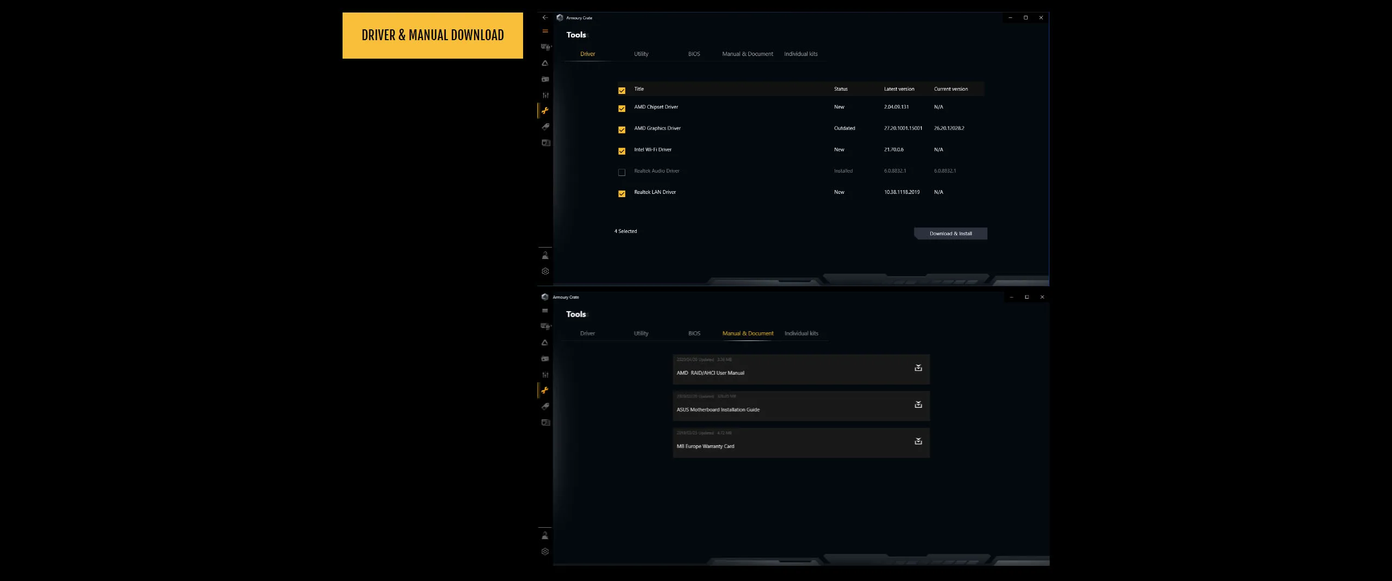Select the wrench Tools icon in the Manual window
The image size is (1392, 581).
[x=545, y=390]
